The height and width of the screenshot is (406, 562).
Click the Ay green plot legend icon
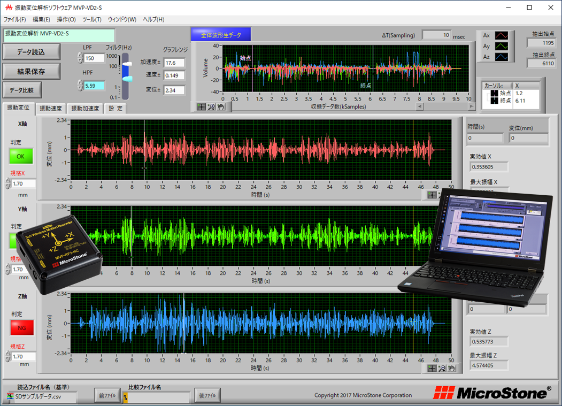502,46
